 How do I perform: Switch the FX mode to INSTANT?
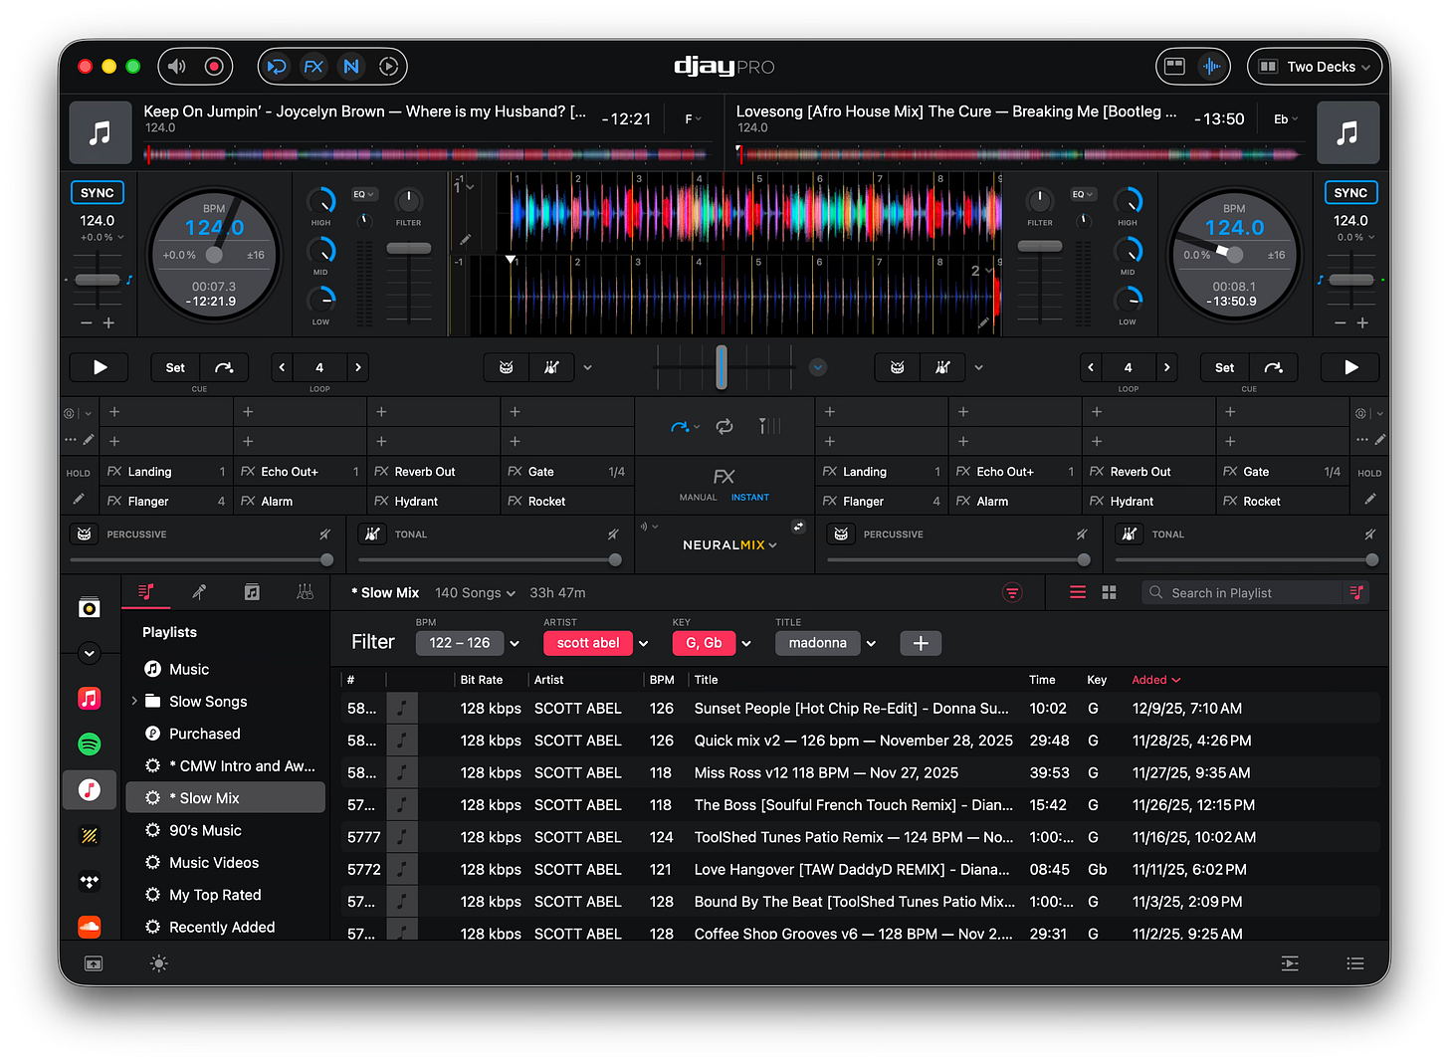(750, 497)
